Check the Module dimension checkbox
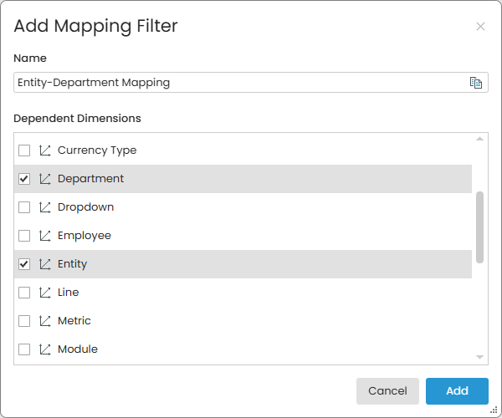This screenshot has width=502, height=418. pos(24,349)
